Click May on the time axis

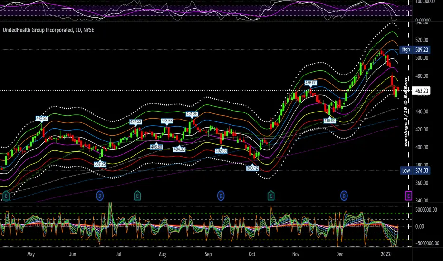tap(31, 254)
